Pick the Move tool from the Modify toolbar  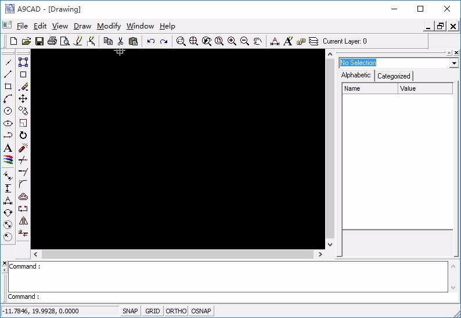[23, 99]
